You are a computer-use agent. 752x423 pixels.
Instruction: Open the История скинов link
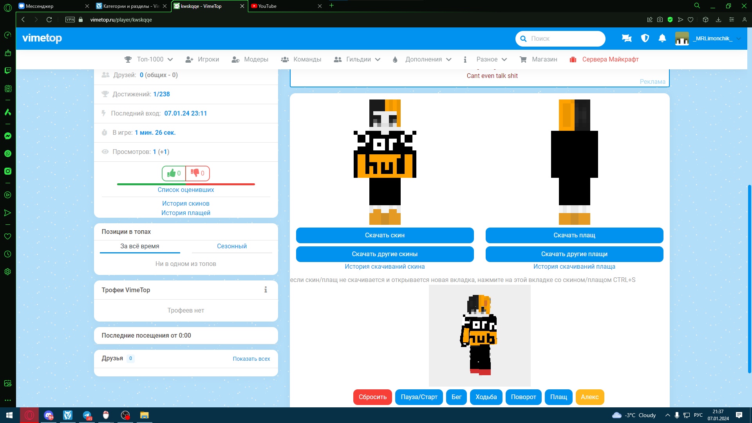click(186, 203)
